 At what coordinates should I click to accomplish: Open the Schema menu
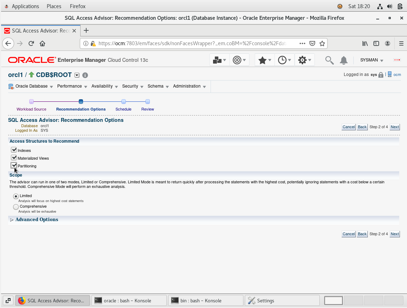click(158, 86)
